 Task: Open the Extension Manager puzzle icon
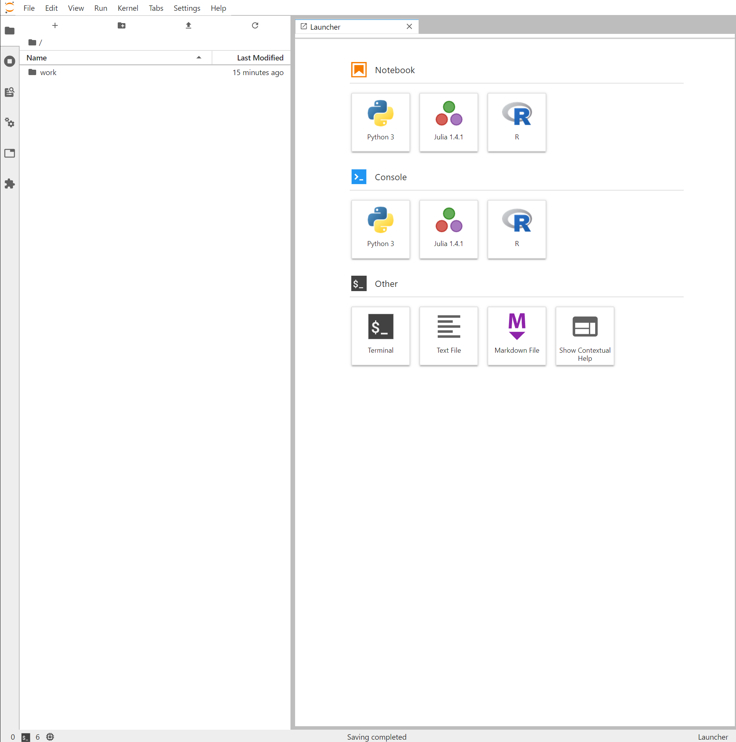pyautogui.click(x=10, y=184)
